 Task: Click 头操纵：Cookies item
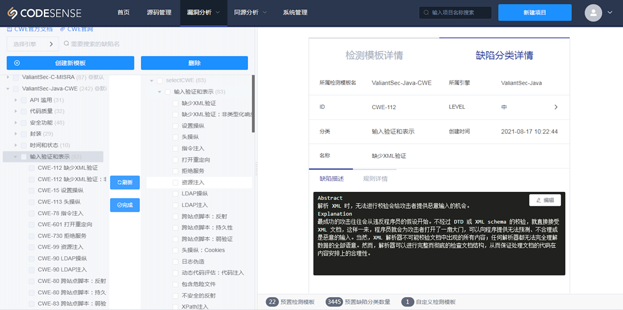coord(203,250)
